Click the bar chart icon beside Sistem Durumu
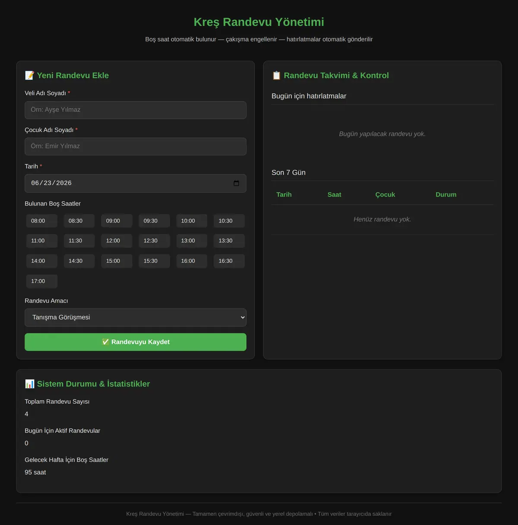The height and width of the screenshot is (525, 518). click(x=29, y=384)
